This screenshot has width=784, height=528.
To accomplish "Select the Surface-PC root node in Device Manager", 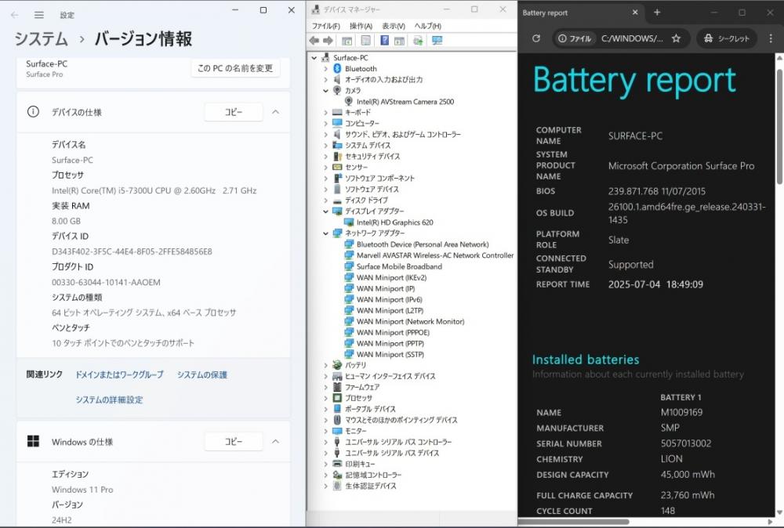I will [350, 57].
